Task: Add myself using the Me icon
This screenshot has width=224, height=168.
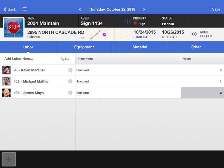Action: coord(65,59)
